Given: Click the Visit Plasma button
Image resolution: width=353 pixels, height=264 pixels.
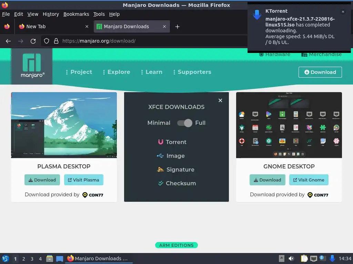Looking at the screenshot, I should click(83, 180).
